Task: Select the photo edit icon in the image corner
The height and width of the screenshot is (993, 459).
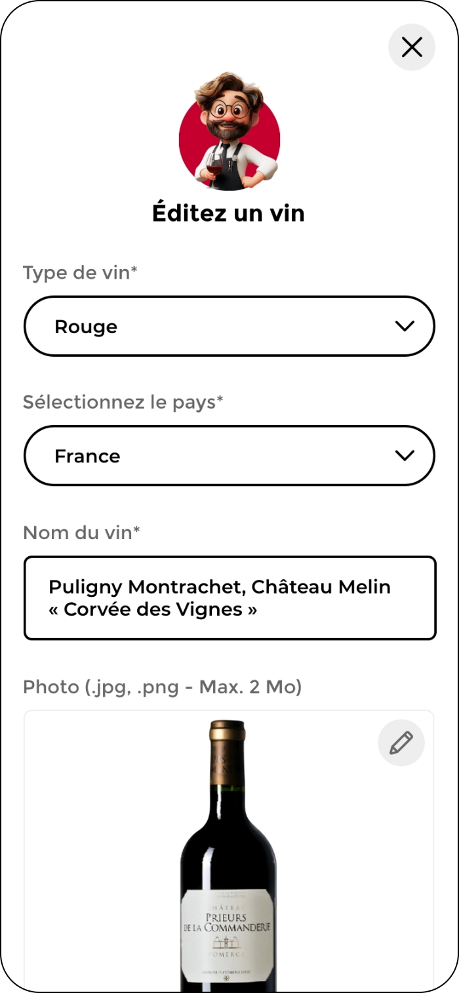Action: tap(401, 742)
